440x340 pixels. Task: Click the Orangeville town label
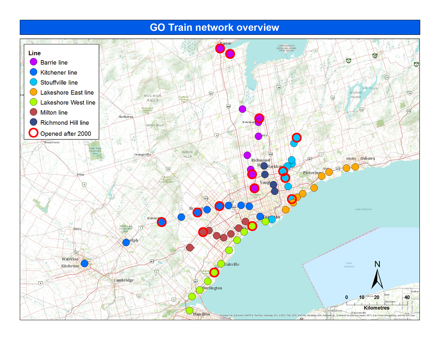tap(143, 155)
